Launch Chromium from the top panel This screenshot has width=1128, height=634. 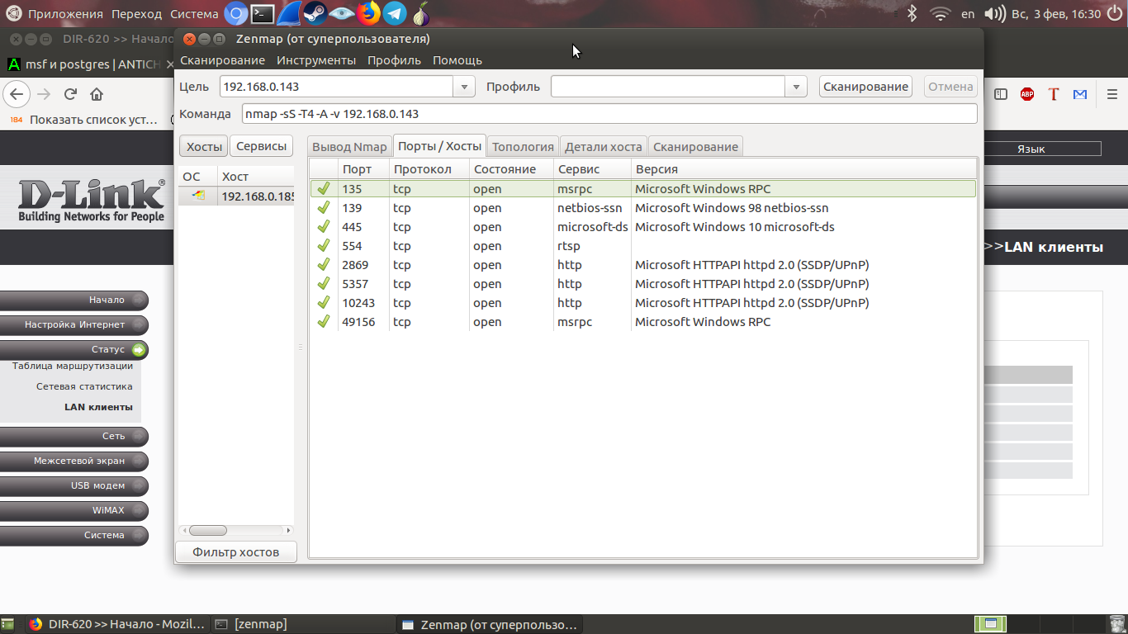coord(236,13)
